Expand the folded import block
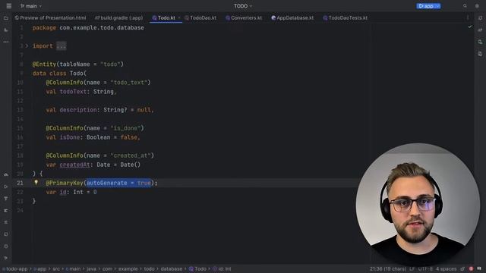 click(x=27, y=45)
